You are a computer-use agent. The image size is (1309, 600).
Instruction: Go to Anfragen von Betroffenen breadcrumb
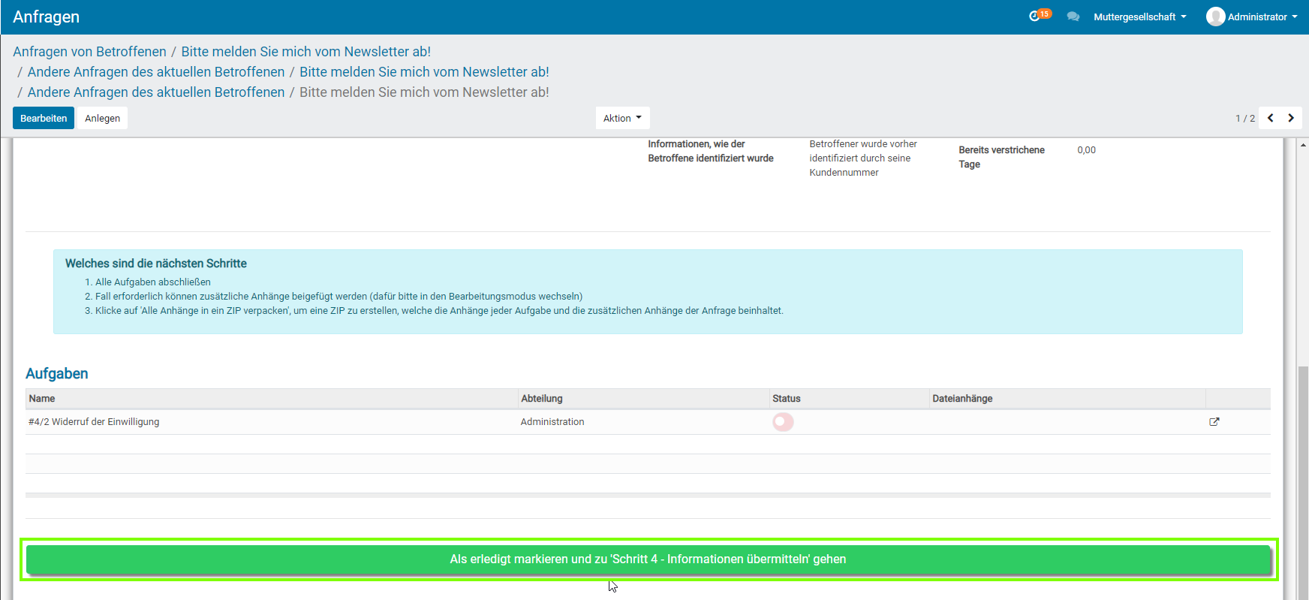tap(89, 52)
